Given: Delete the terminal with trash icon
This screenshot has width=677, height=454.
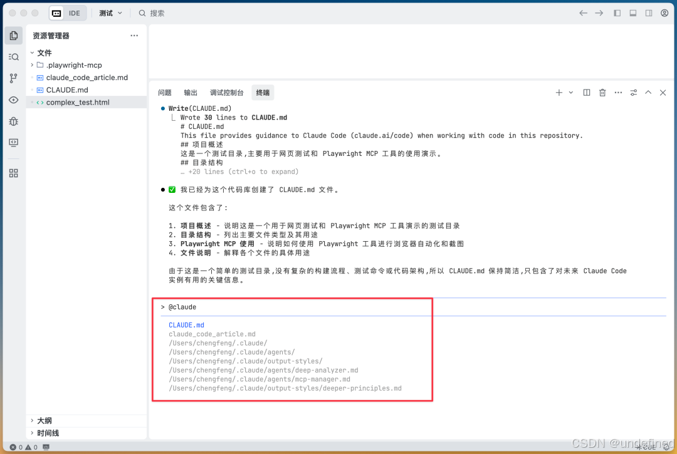Looking at the screenshot, I should [602, 93].
